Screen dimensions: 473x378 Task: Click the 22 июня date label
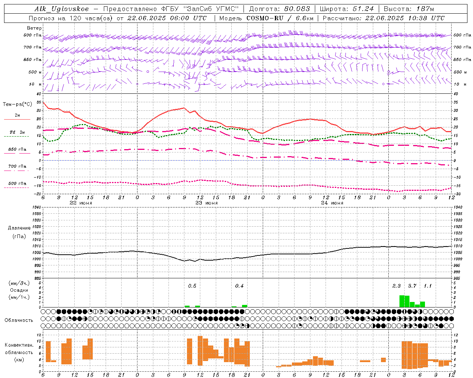(81, 203)
